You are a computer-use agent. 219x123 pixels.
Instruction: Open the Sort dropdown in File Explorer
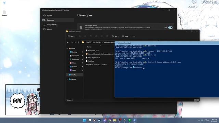click(x=115, y=36)
